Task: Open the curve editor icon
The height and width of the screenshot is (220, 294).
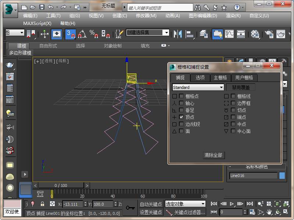Action: pos(229,34)
